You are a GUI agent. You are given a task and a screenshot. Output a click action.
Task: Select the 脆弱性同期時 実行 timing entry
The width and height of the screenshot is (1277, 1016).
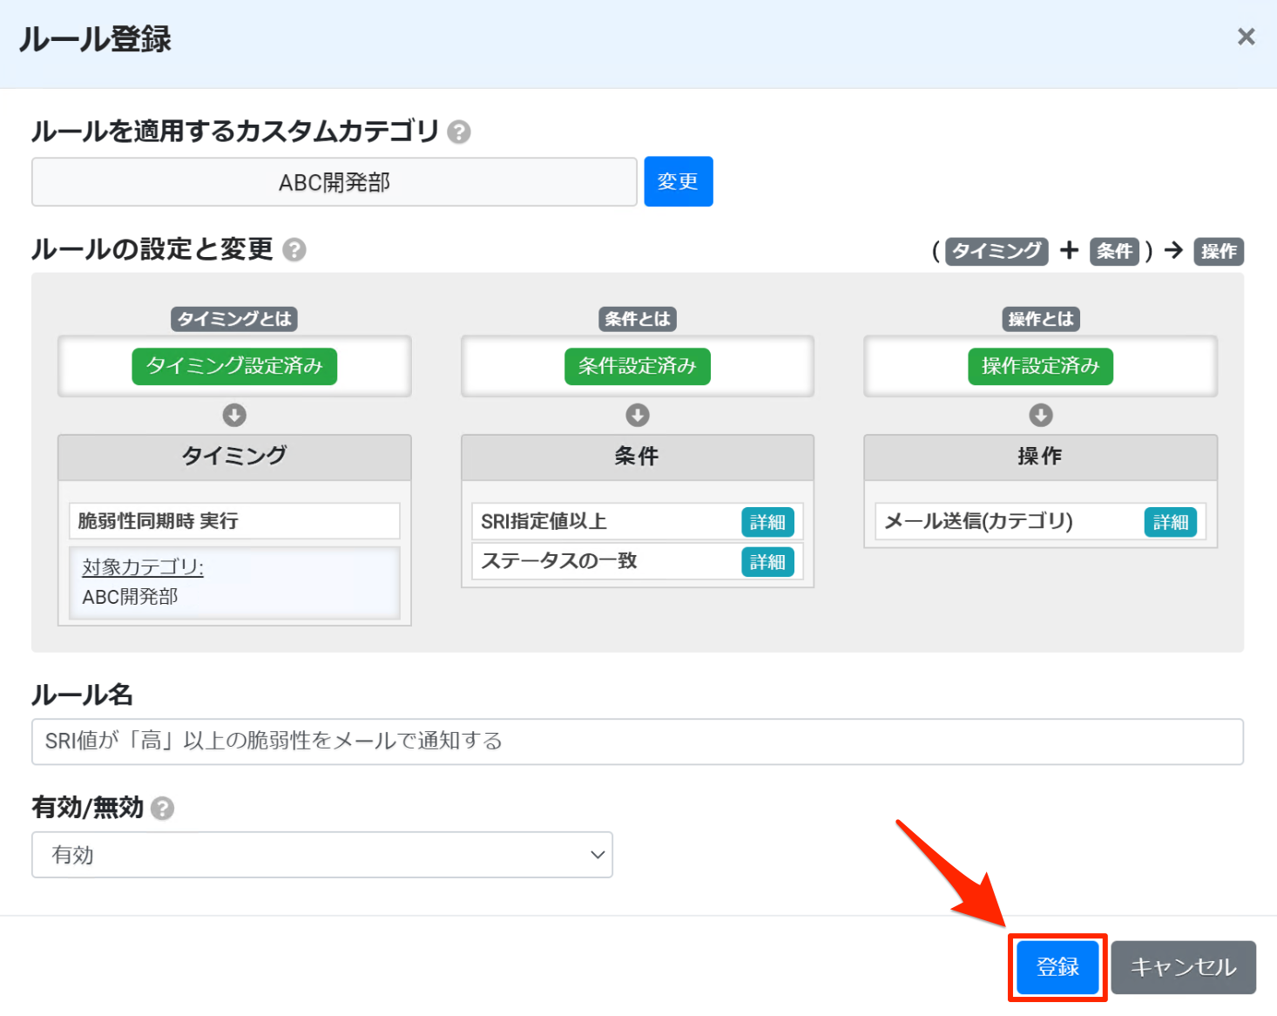point(234,521)
